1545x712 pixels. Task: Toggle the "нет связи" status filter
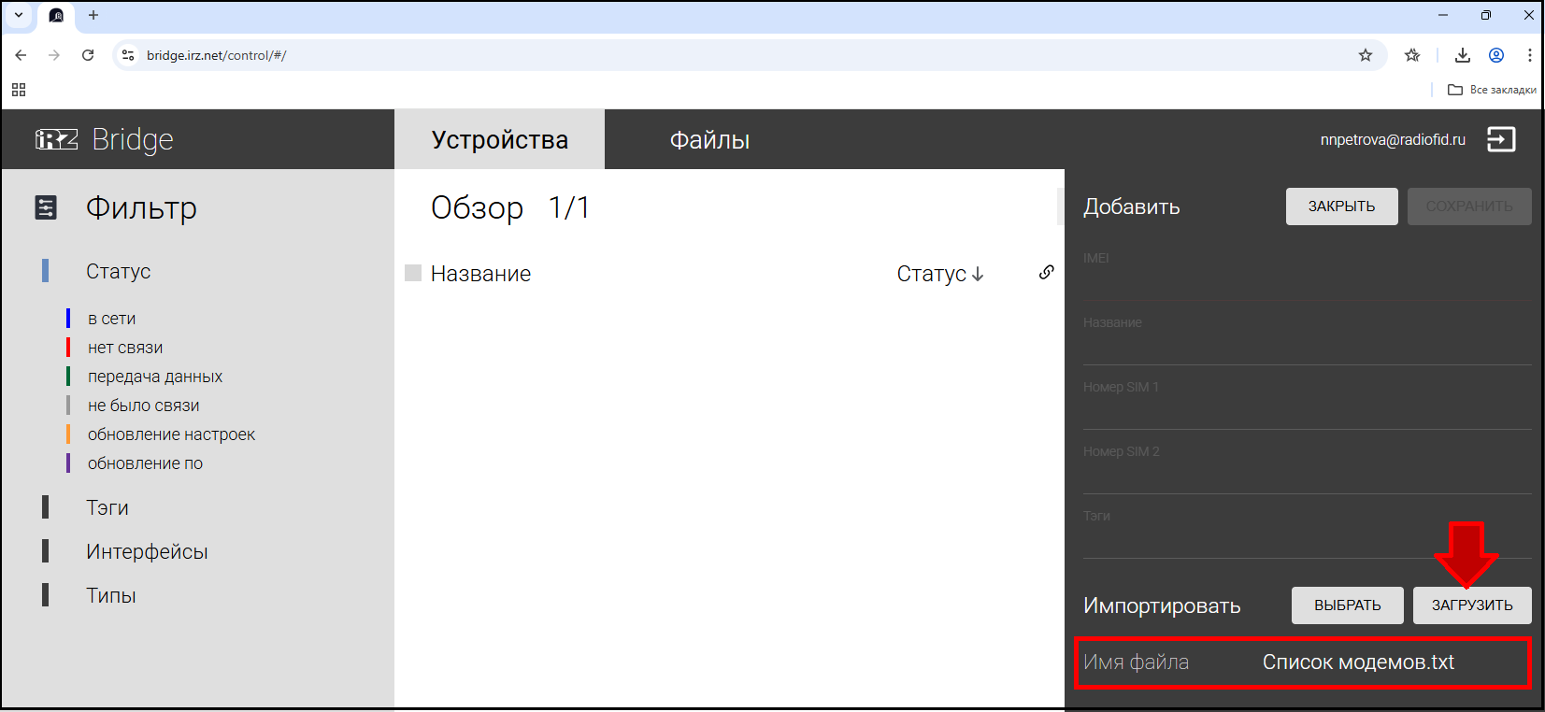pos(124,348)
